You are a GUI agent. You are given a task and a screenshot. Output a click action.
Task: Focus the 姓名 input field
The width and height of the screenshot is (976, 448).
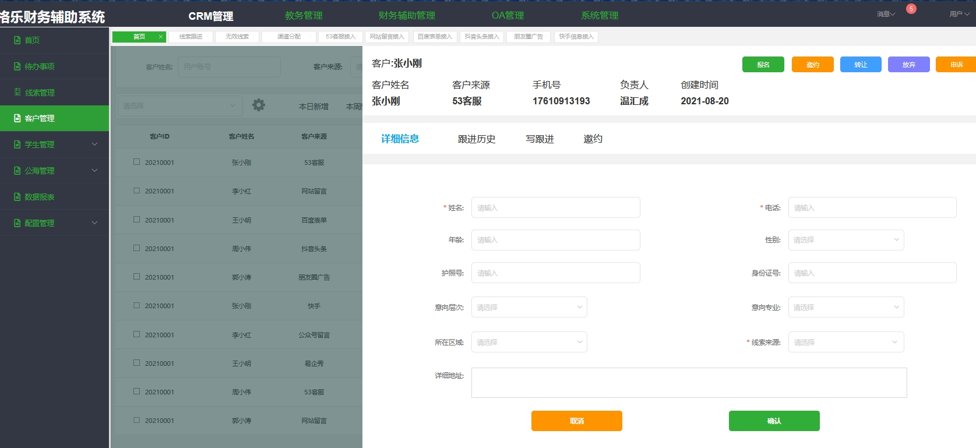coord(556,207)
